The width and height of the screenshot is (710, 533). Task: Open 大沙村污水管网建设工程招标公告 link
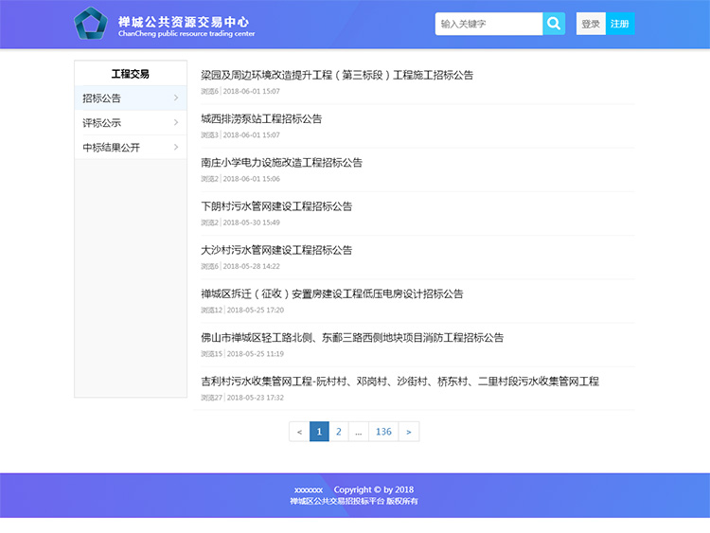[276, 250]
